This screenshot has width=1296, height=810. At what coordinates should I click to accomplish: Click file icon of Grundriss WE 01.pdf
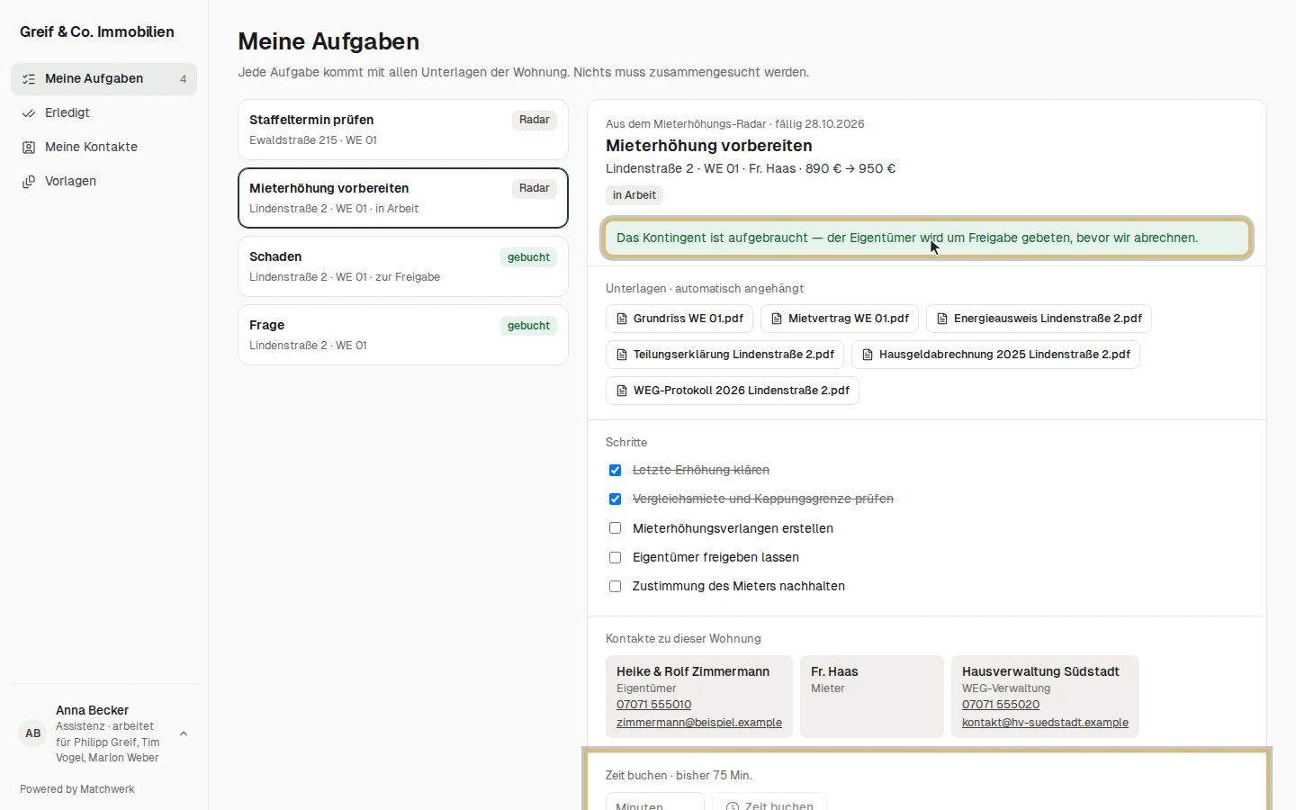(622, 319)
